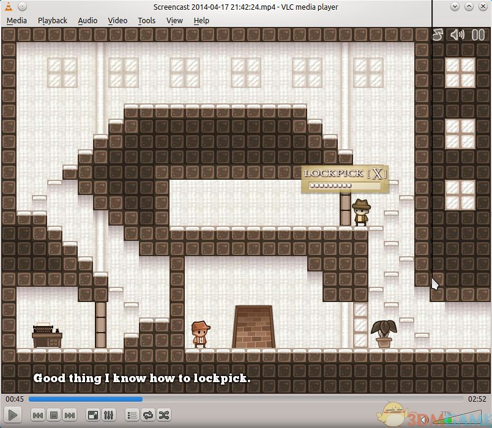Screen dimensions: 492x428
Task: Toggle fullscreen video mode
Action: tap(93, 415)
